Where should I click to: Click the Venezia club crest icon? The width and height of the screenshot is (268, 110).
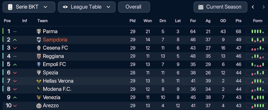click(39, 98)
